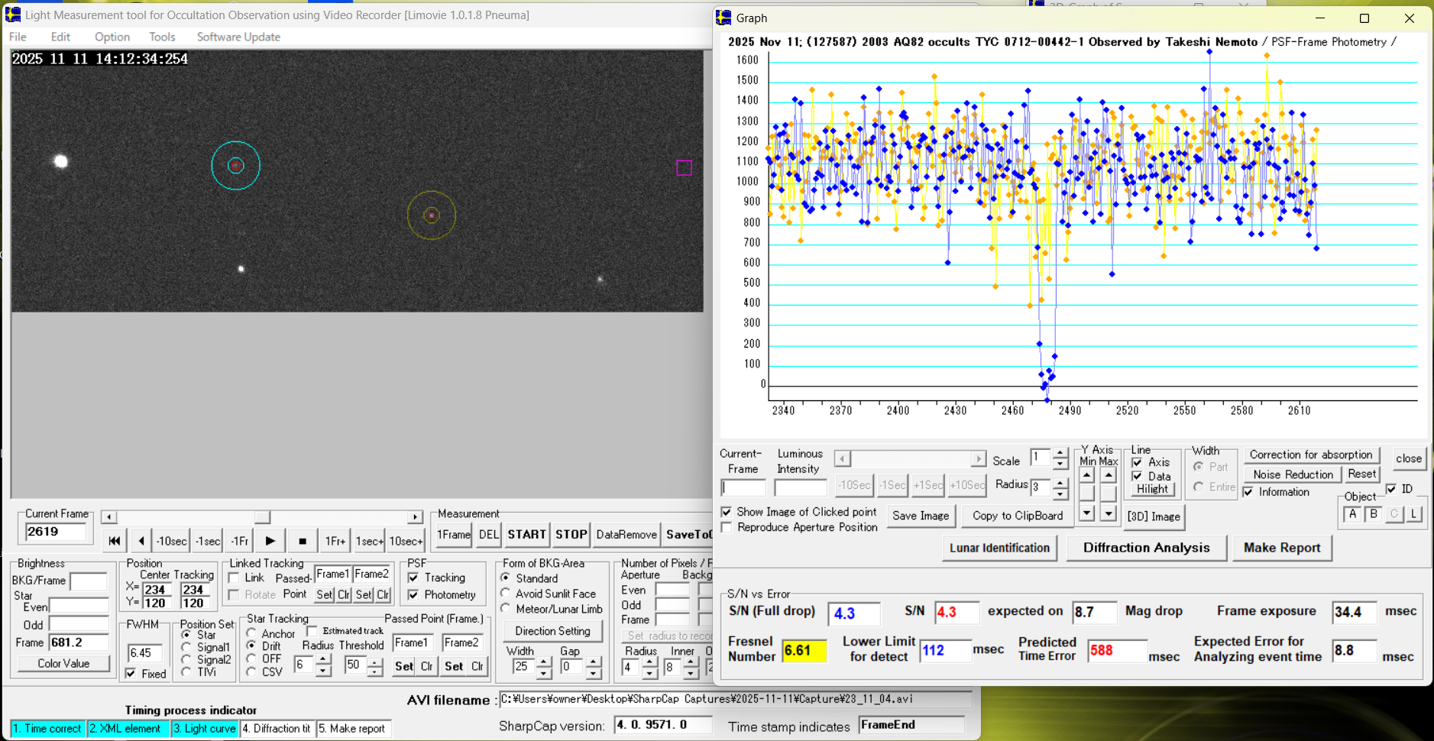Click the right arrow of graph scrollbar
Viewport: 1434px width, 741px height.
[978, 458]
